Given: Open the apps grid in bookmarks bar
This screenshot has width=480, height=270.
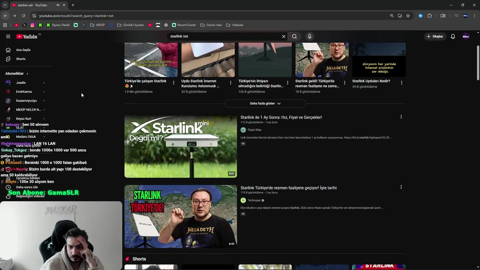Looking at the screenshot, I should click(5, 25).
